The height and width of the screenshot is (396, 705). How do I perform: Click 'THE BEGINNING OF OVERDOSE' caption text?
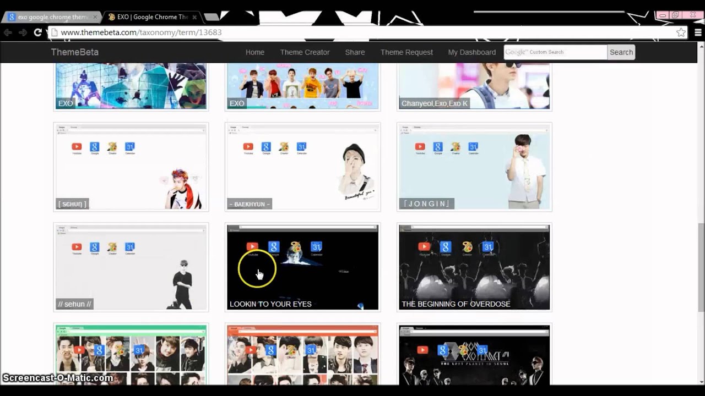click(456, 304)
